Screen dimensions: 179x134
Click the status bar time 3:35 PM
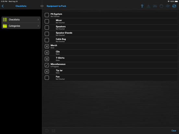point(4,1)
